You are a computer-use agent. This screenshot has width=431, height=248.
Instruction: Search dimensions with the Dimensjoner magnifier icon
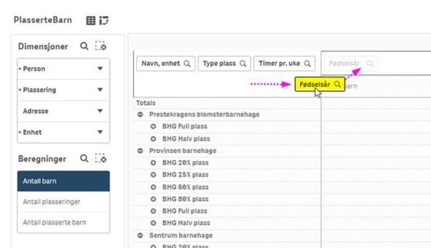click(84, 46)
